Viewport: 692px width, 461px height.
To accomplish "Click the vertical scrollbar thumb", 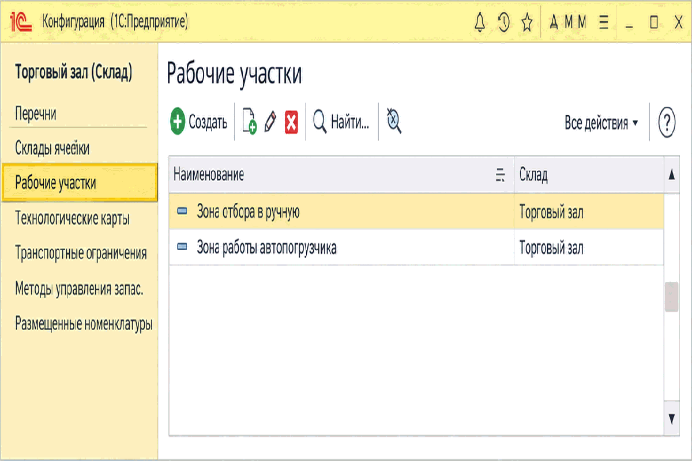I will [671, 297].
